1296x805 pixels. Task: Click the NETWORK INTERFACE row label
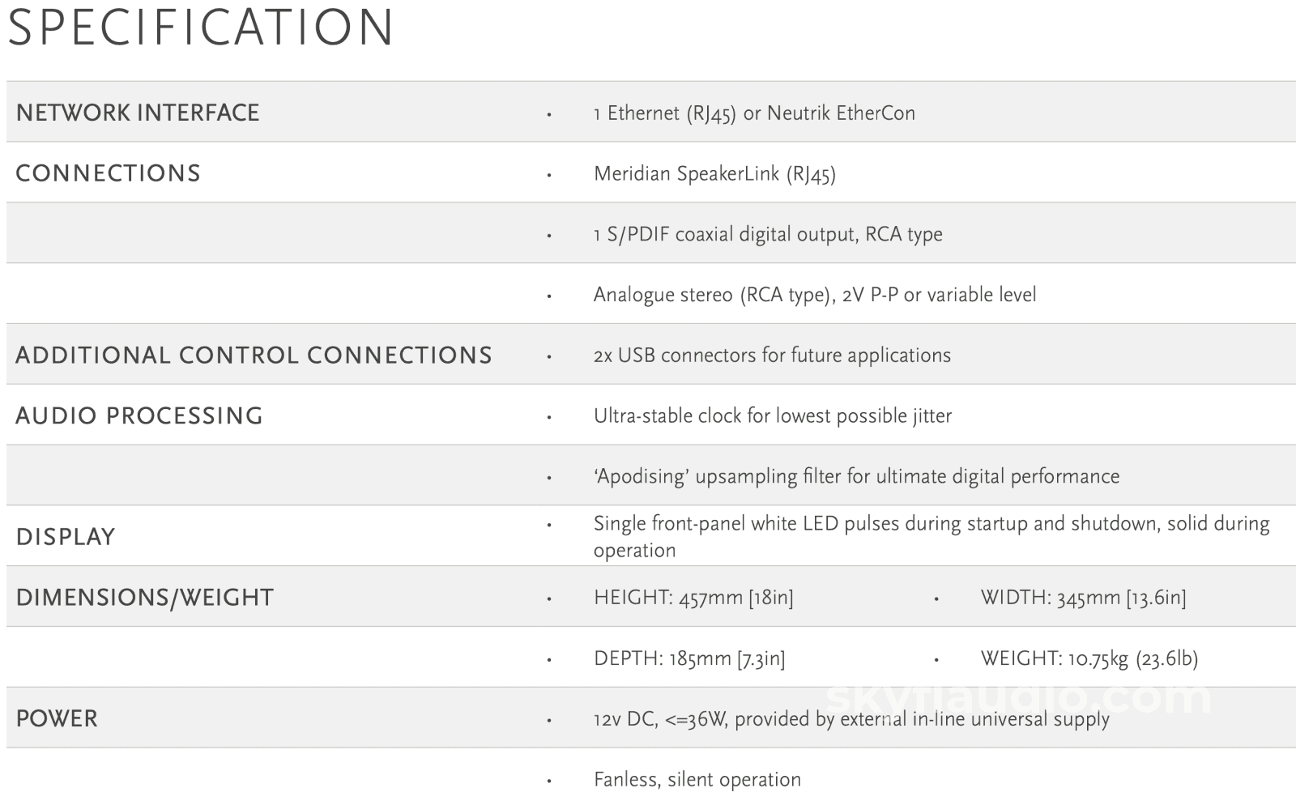pyautogui.click(x=138, y=113)
